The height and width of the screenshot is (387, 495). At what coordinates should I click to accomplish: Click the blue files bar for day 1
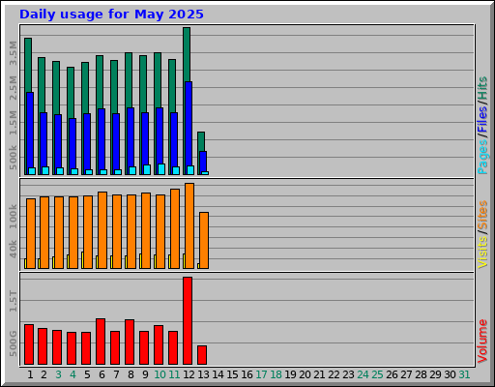(x=30, y=130)
